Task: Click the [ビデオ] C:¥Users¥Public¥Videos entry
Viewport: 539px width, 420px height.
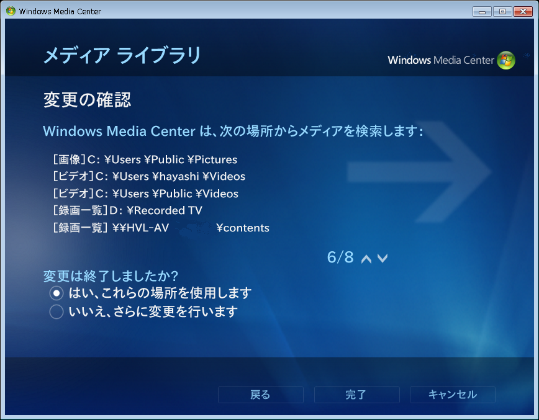Action: pos(145,194)
